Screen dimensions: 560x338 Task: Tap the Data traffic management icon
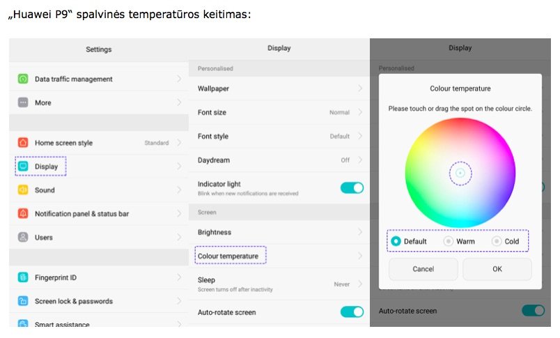(23, 79)
